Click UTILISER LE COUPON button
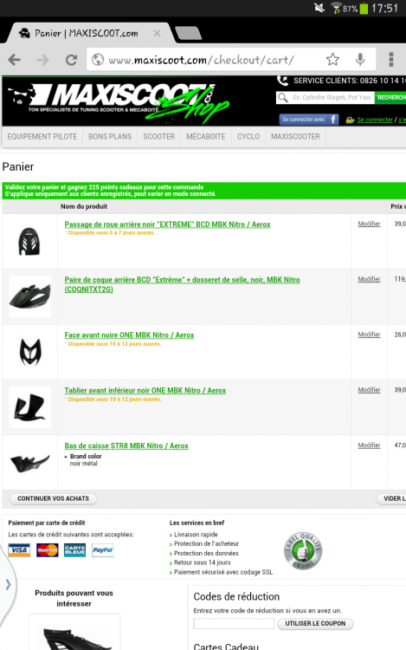 point(315,623)
